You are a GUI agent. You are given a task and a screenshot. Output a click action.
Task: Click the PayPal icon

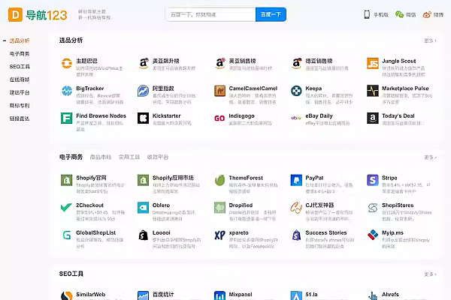point(296,180)
